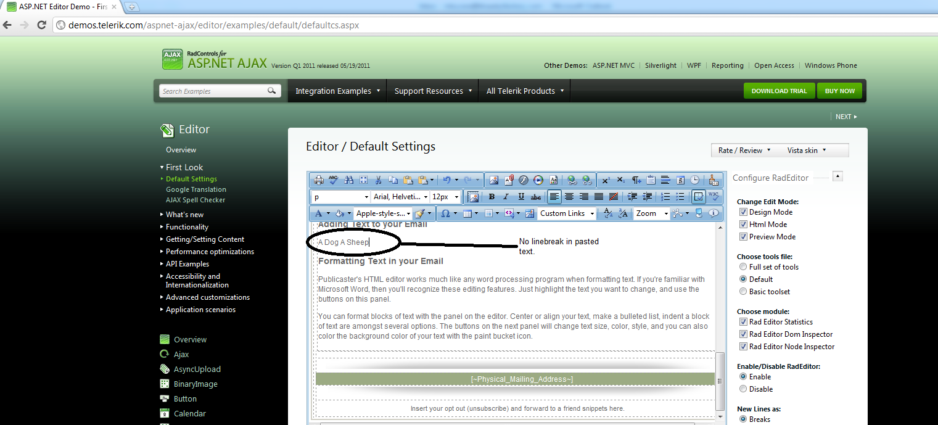Go to NEXT example link
Screen dimensions: 938x425
[846, 117]
